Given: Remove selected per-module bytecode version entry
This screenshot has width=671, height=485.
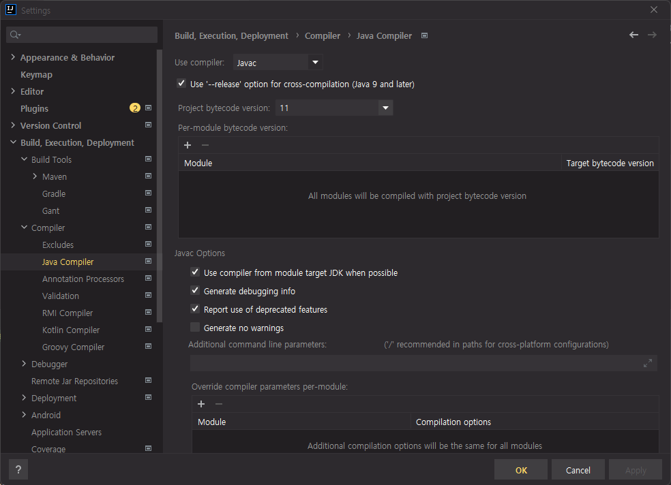Looking at the screenshot, I should [x=205, y=145].
